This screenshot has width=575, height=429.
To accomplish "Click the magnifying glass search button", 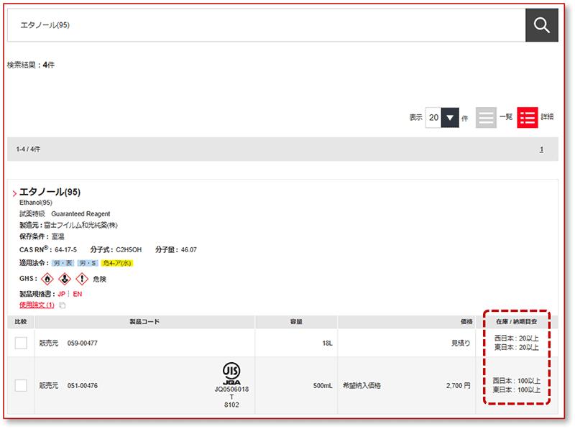I will pos(542,25).
